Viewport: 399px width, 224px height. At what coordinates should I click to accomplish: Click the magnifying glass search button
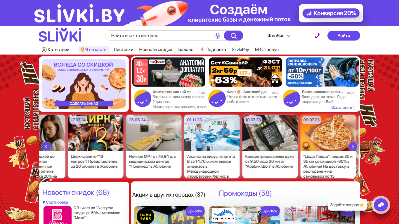pyautogui.click(x=233, y=36)
